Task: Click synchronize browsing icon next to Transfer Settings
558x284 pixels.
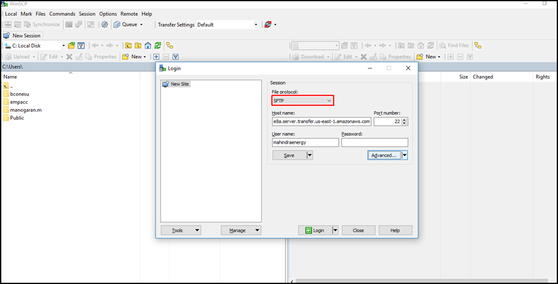Action: click(x=268, y=25)
